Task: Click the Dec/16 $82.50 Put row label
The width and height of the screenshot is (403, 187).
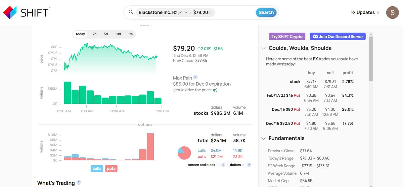Action: (283, 123)
